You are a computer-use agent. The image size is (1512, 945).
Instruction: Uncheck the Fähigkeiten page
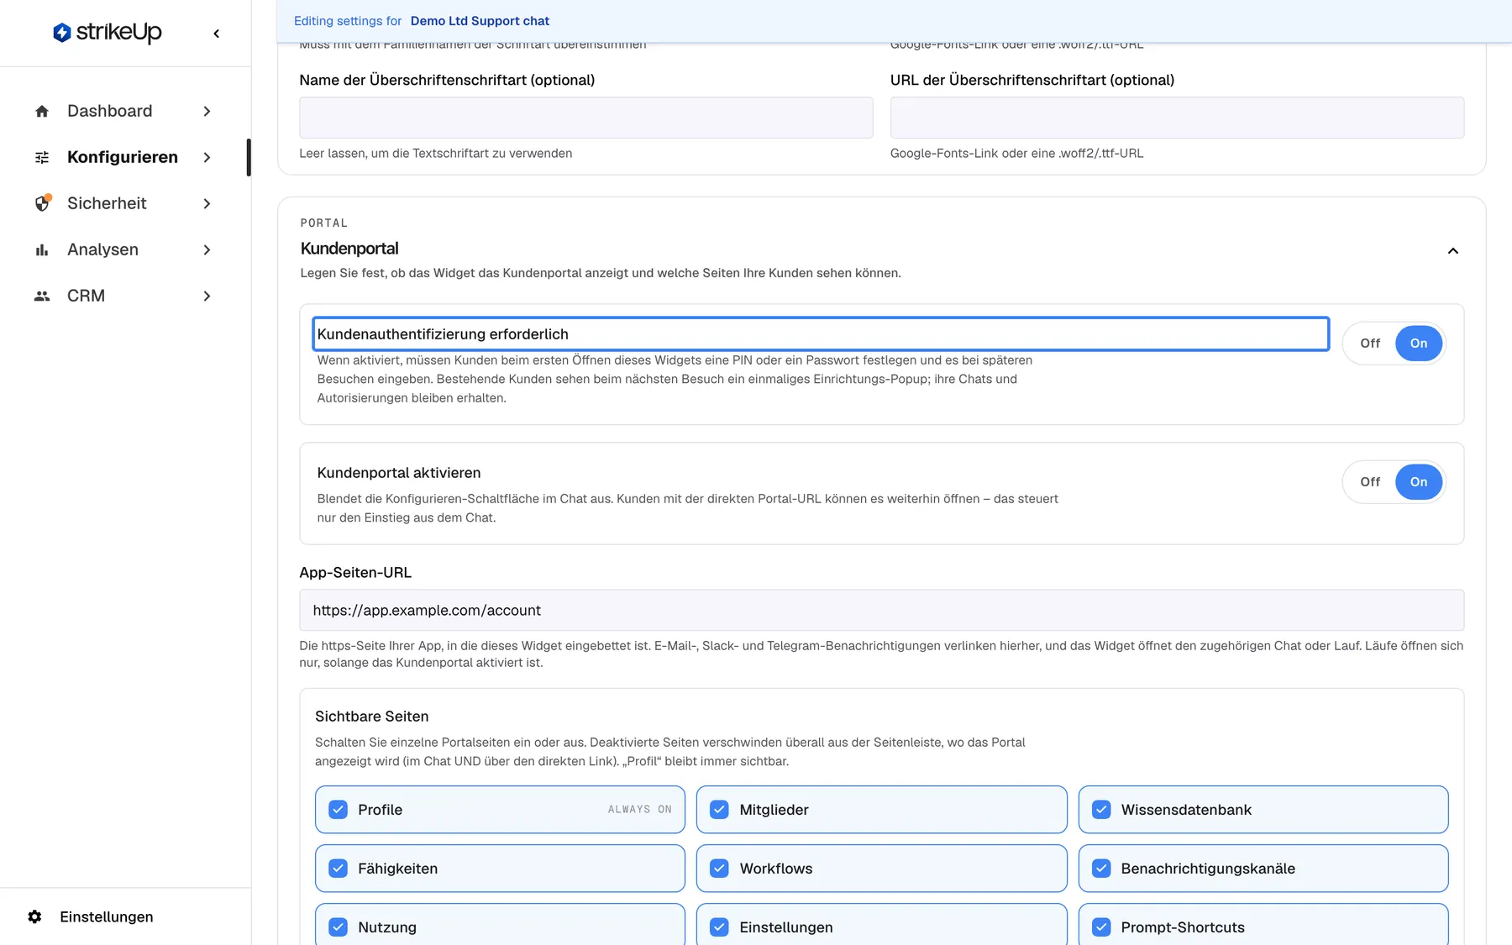tap(338, 869)
